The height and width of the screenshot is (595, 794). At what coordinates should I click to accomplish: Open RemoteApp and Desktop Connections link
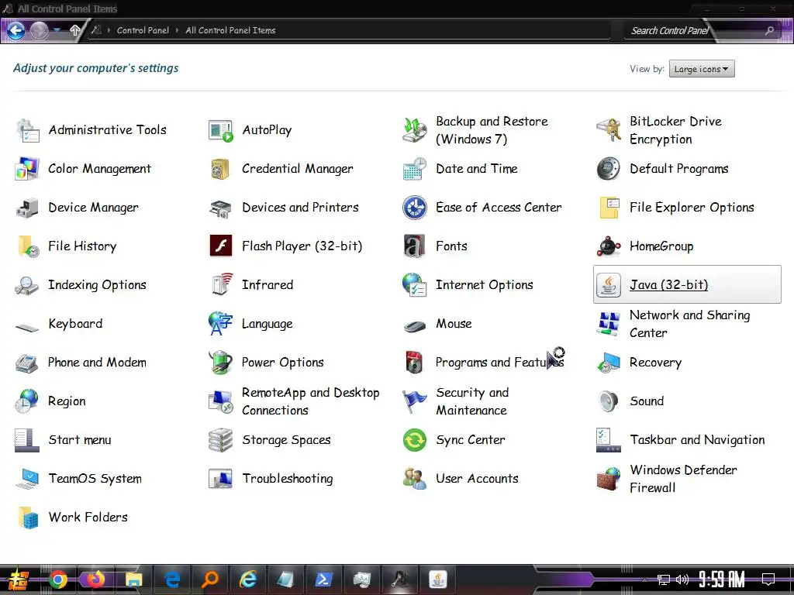(x=310, y=401)
